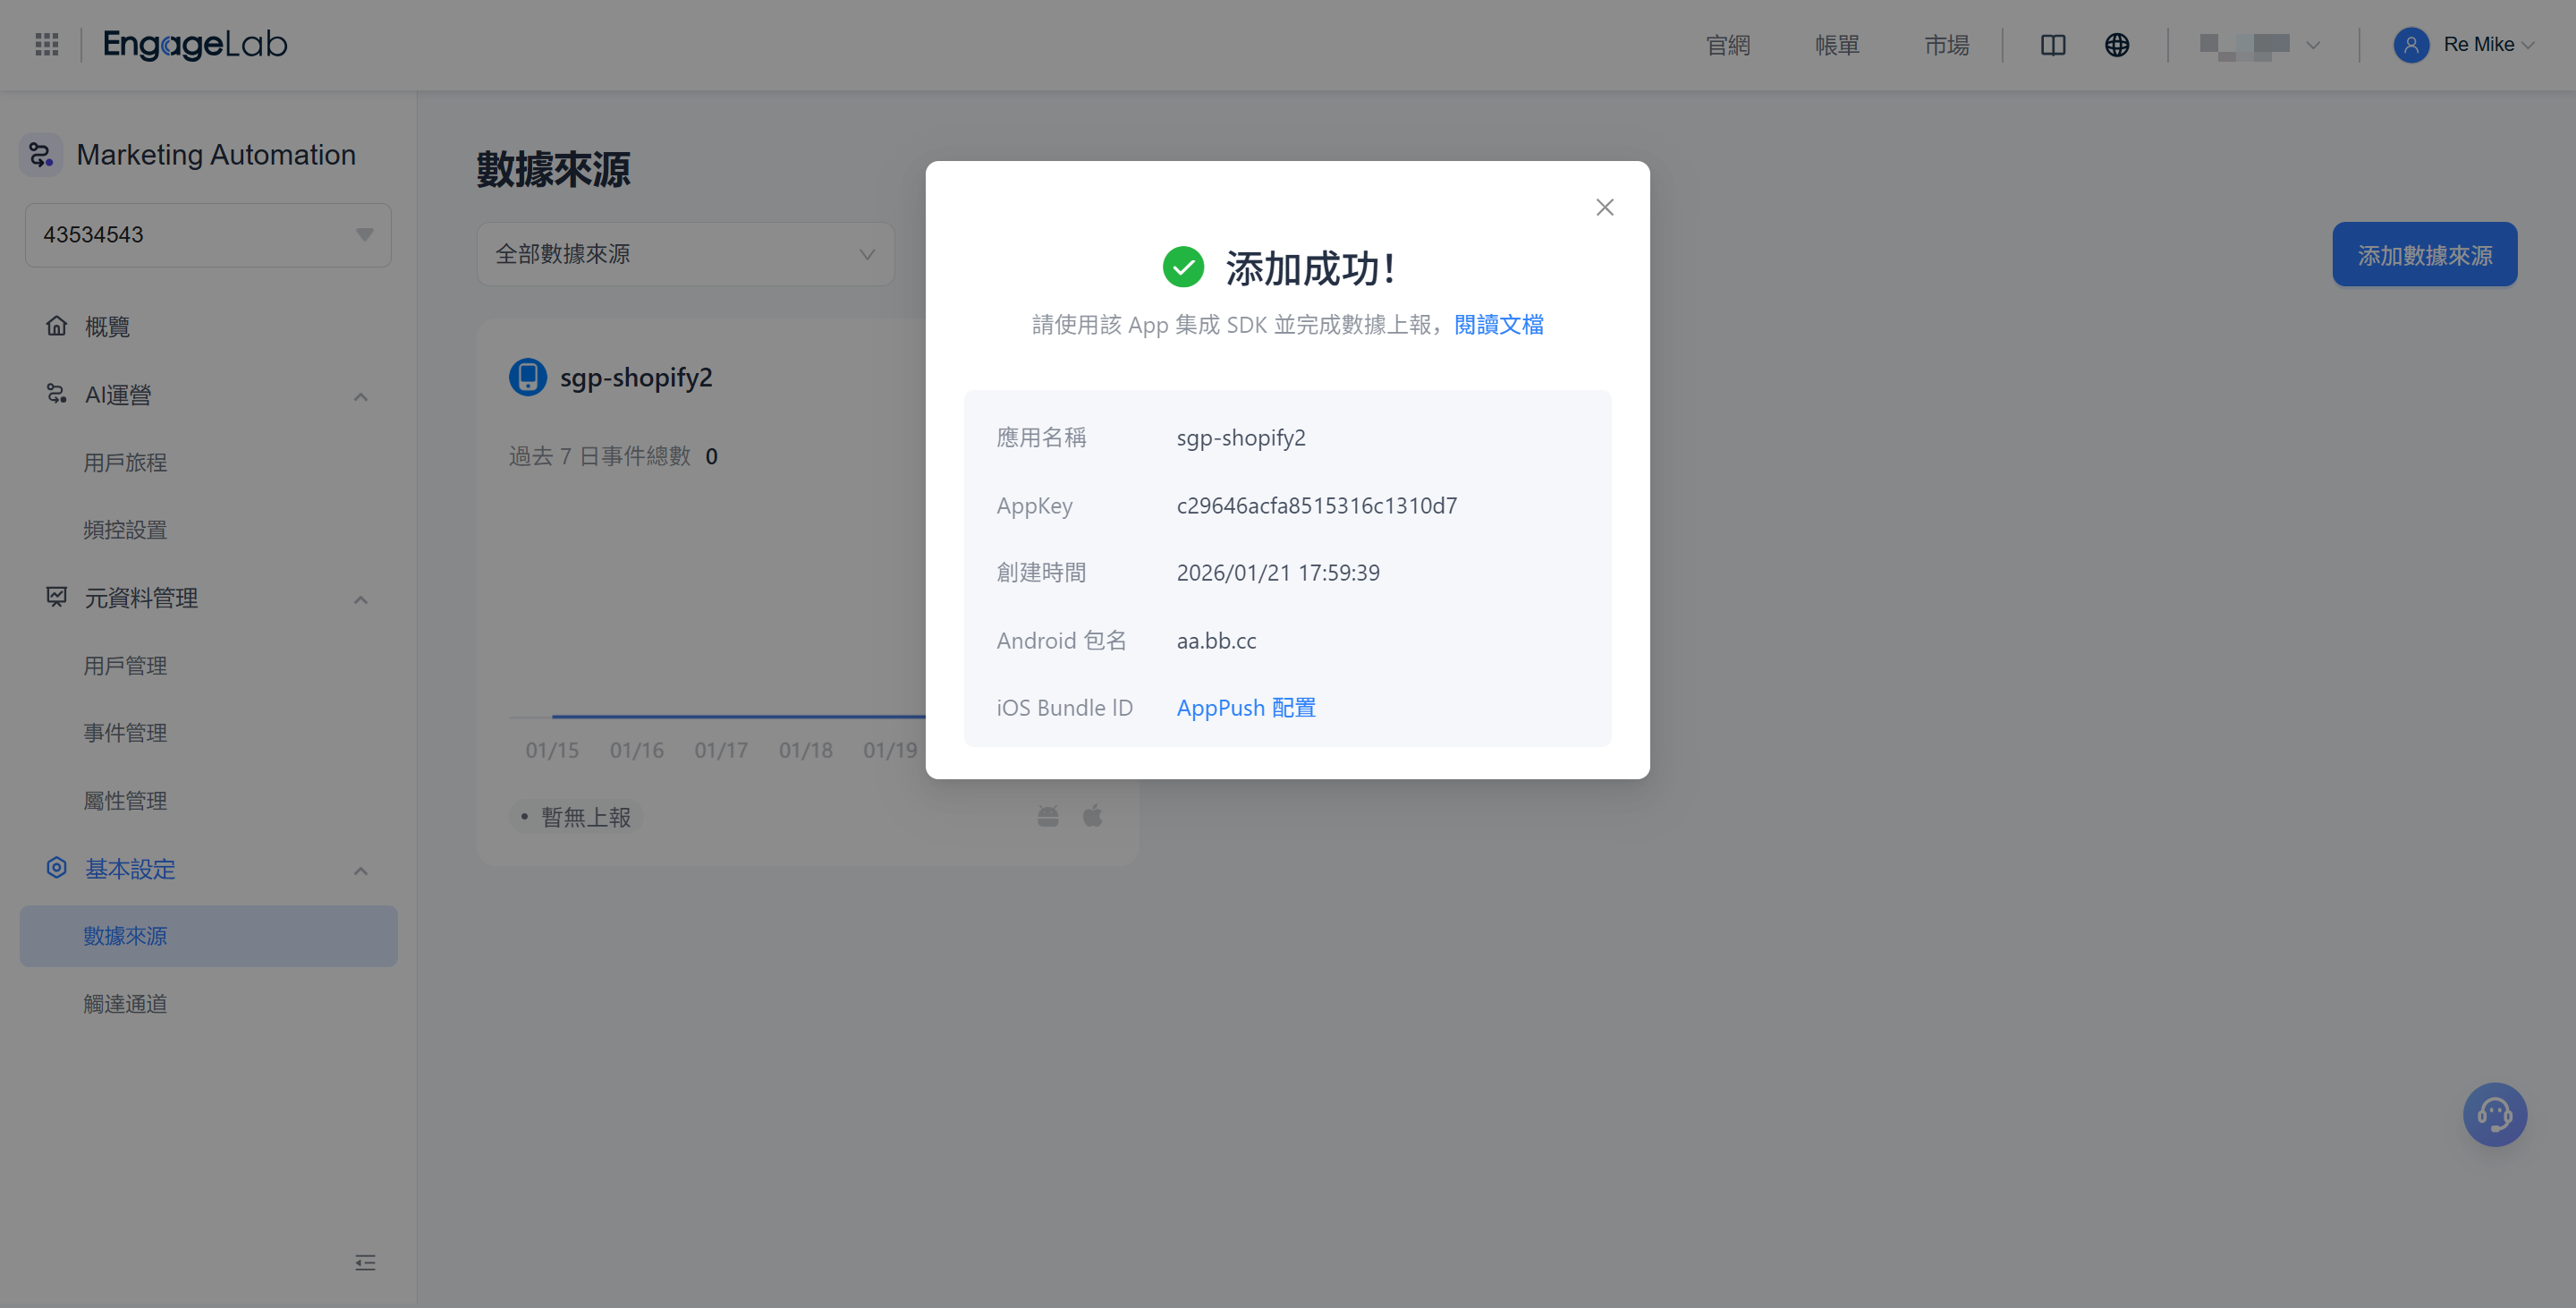This screenshot has height=1308, width=2576.
Task: Click the EngageLab logo
Action: (195, 44)
